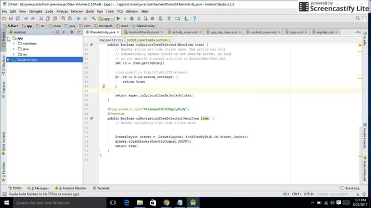Open the Navigate menu

35,12
